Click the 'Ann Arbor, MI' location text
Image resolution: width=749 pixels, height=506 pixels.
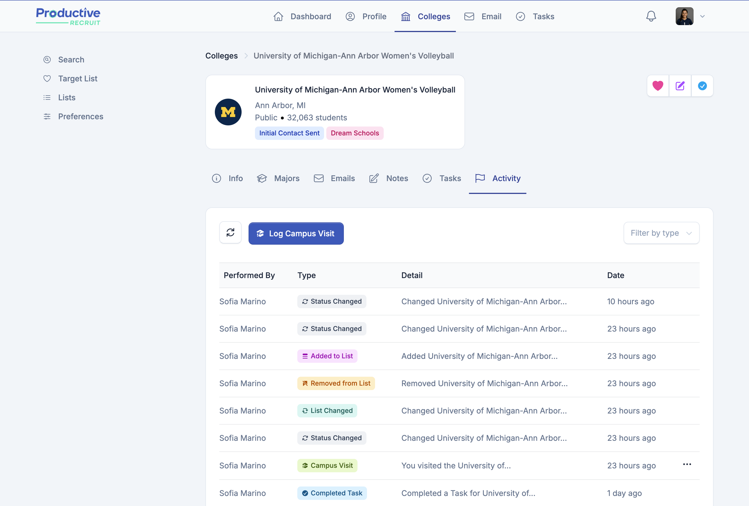tap(280, 105)
